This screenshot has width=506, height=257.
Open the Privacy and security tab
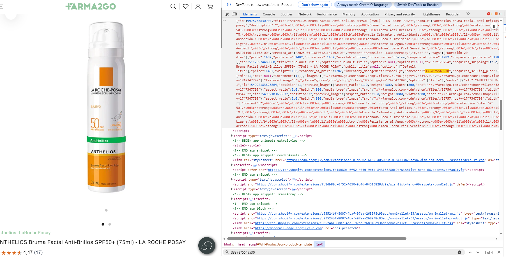click(x=400, y=14)
